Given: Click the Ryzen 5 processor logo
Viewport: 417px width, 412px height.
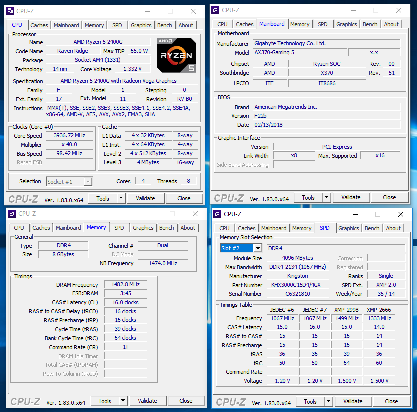Looking at the screenshot, I should [x=176, y=55].
